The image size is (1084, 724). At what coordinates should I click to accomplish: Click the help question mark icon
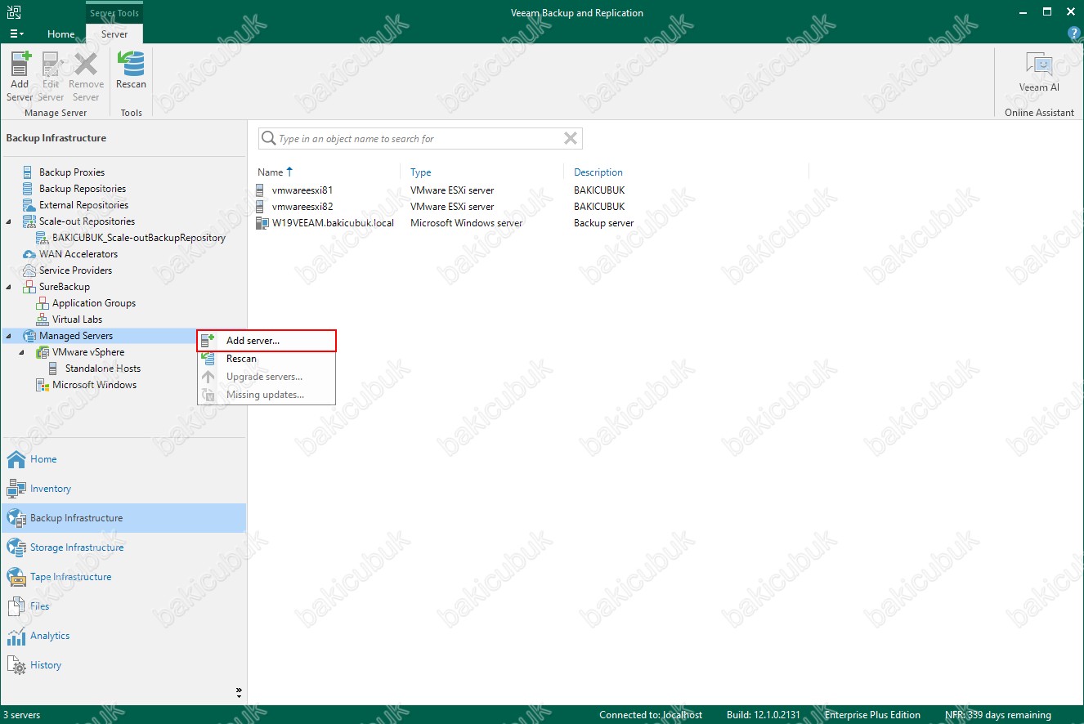pyautogui.click(x=1074, y=34)
